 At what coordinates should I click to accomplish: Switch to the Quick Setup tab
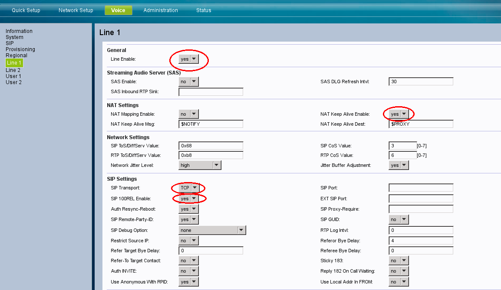[26, 10]
